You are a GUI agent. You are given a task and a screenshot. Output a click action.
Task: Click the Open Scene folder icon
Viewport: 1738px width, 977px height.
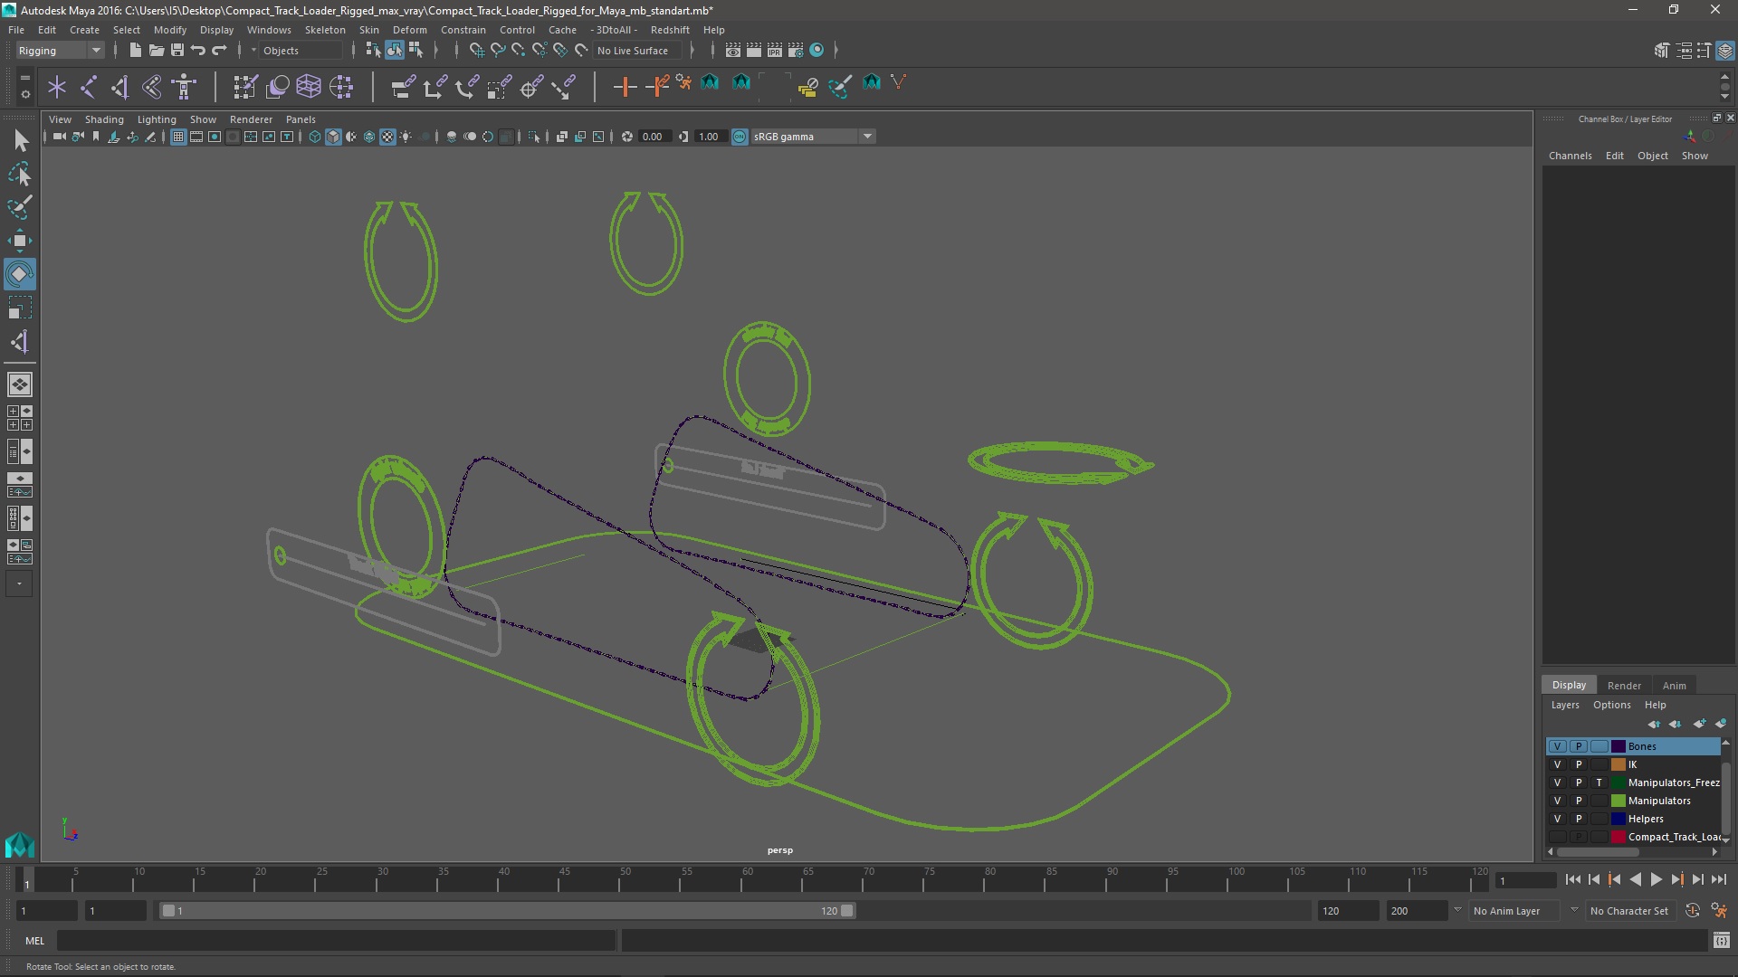click(156, 51)
